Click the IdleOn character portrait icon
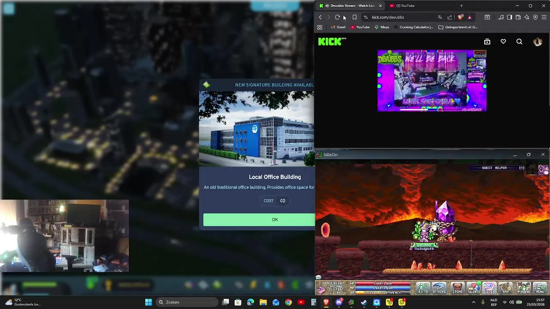Viewport: 550px width, 309px height. [x=321, y=290]
